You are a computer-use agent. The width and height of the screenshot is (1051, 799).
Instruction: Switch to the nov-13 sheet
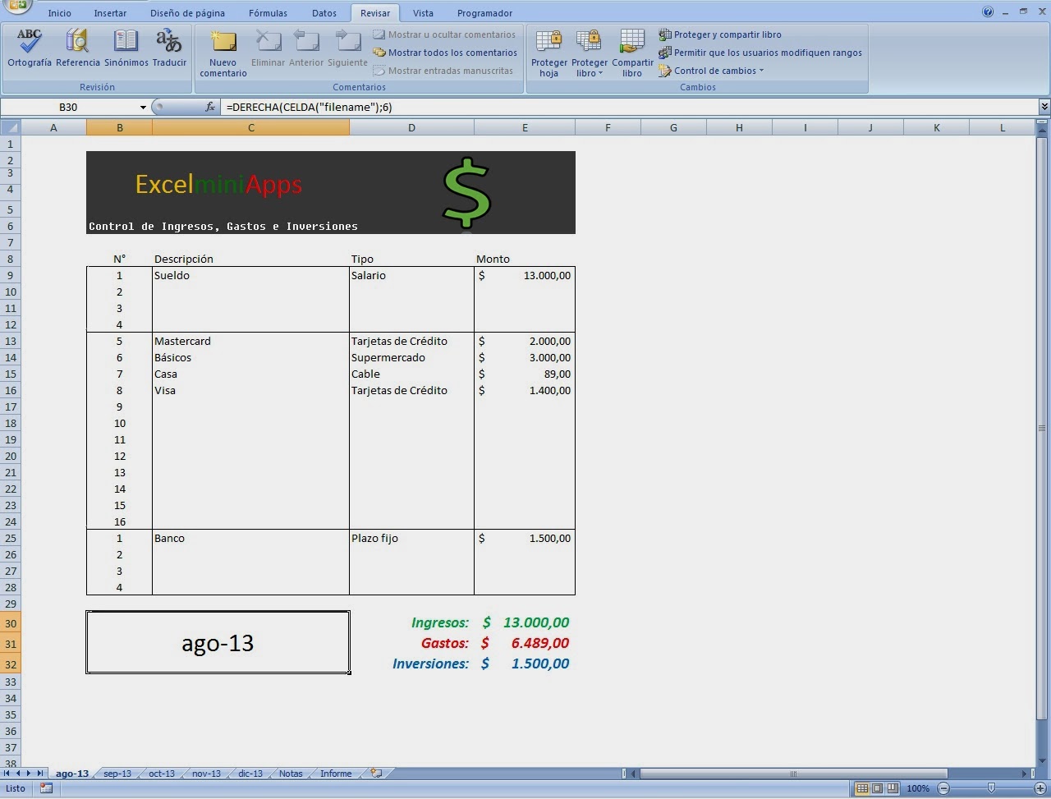[x=206, y=774]
